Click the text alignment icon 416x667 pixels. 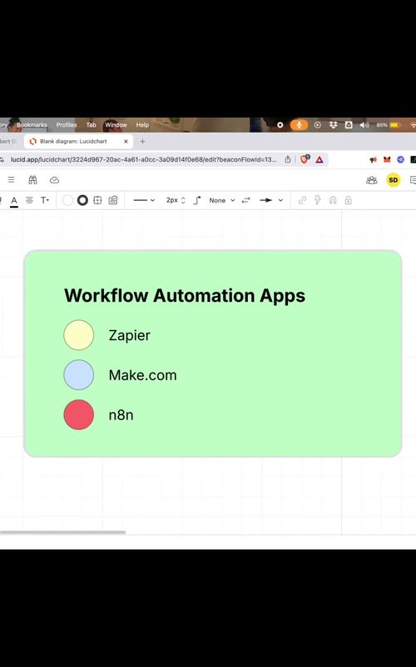tap(29, 200)
